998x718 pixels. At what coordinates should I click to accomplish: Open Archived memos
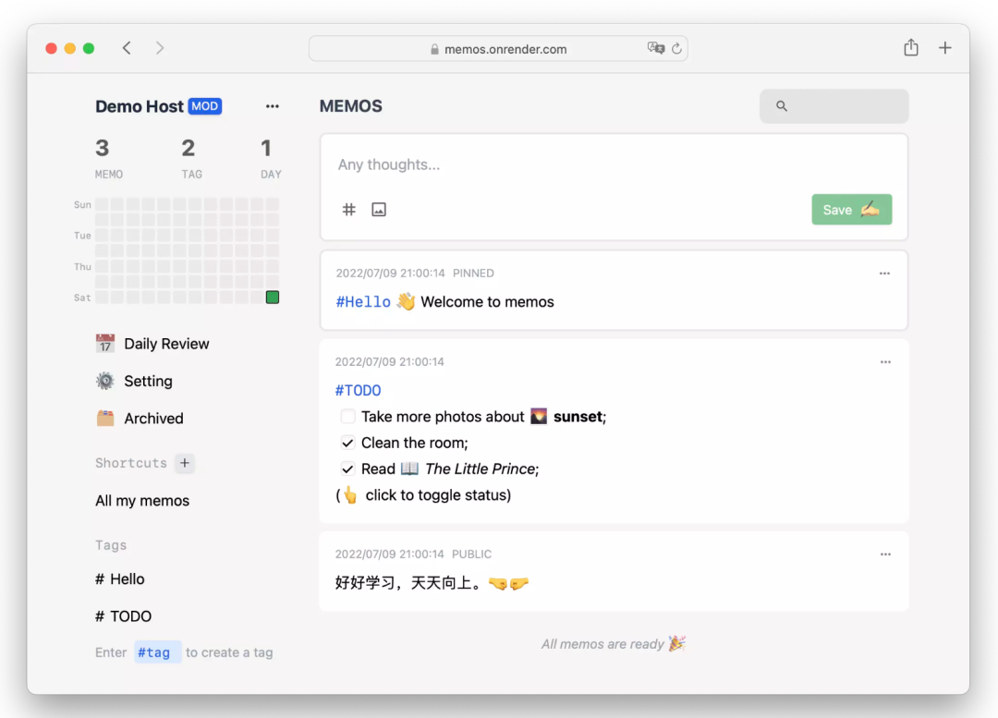[140, 419]
